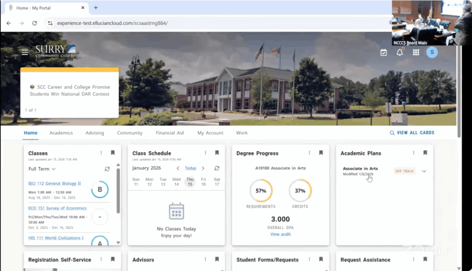Screen dimensions: 472x271
Task: Open the user profile avatar
Action: (x=432, y=53)
